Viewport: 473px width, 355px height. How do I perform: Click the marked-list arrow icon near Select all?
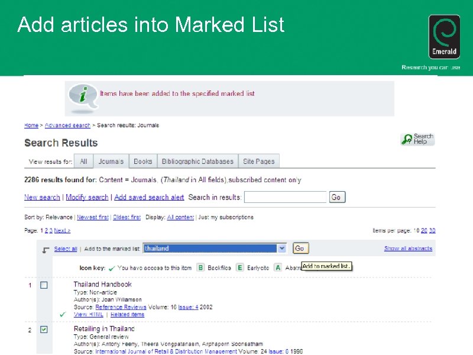click(46, 248)
